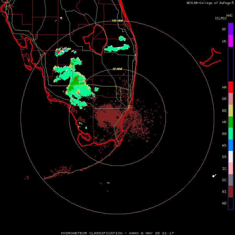
Task: Click the Hydrometeor Classification KAMX title caption
Action: tap(117, 233)
